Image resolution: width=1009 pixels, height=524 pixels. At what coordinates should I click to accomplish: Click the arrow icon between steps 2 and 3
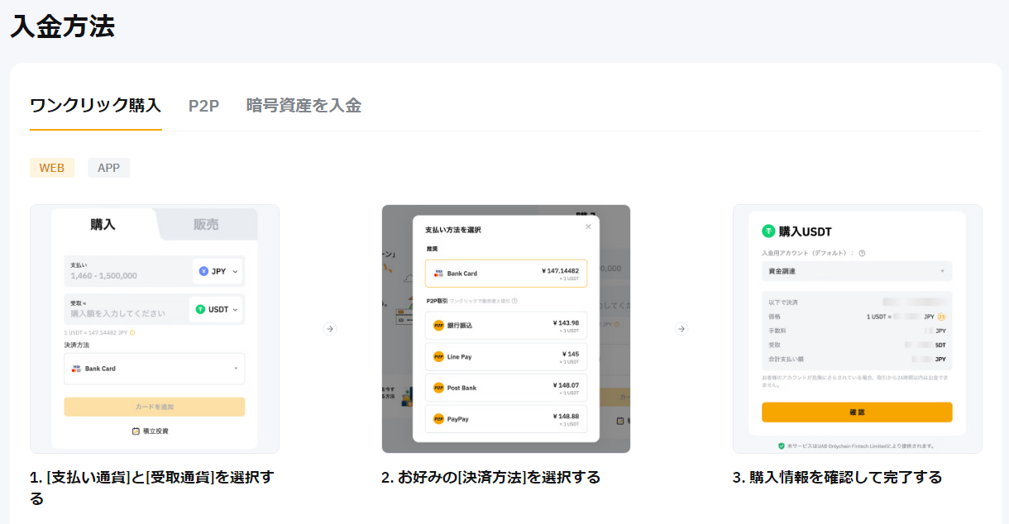coord(681,329)
